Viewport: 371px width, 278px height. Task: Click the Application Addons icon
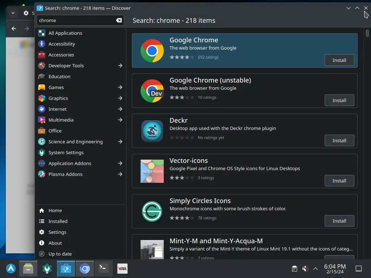[42, 164]
